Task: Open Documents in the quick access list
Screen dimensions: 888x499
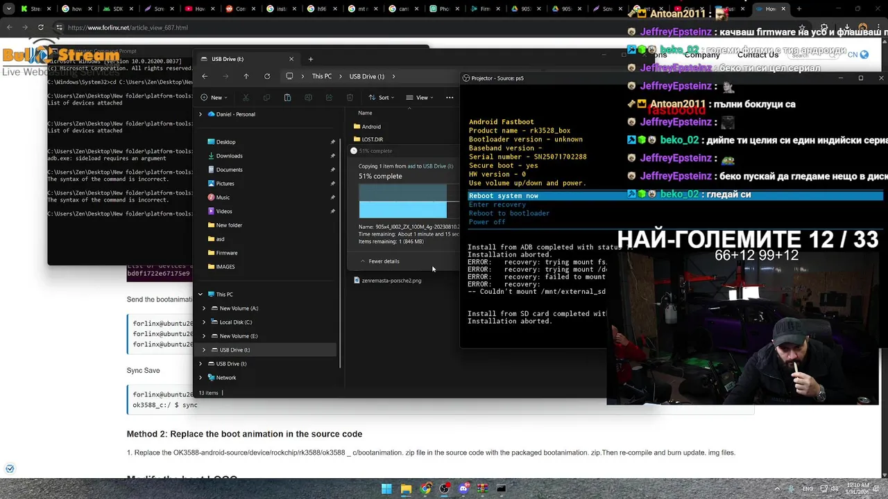Action: (229, 170)
